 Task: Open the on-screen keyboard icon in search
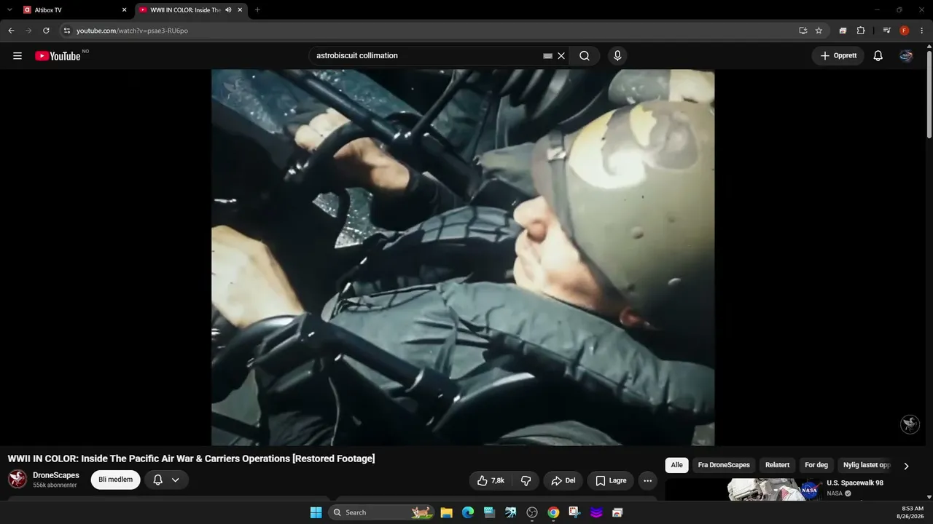(547, 56)
